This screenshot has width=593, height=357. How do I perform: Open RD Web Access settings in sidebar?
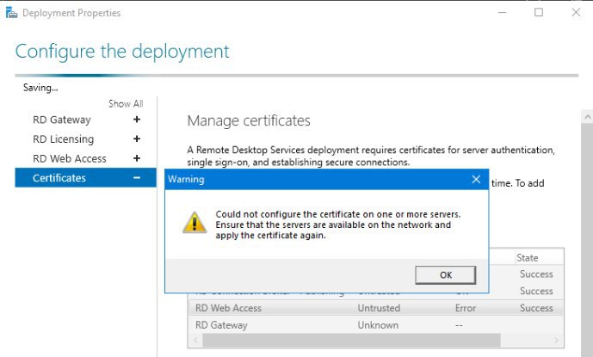point(70,158)
